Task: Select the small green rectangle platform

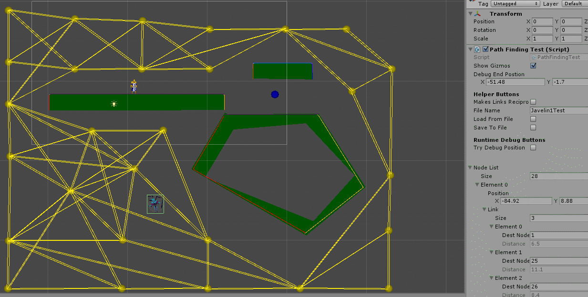Action: (x=283, y=71)
